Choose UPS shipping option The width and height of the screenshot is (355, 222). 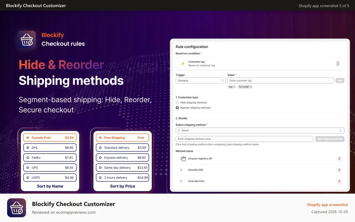pyautogui.click(x=50, y=168)
